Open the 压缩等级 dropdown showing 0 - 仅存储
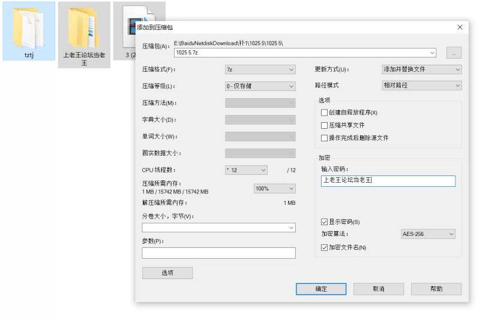Screen dimensions: 480x321 click(x=260, y=86)
